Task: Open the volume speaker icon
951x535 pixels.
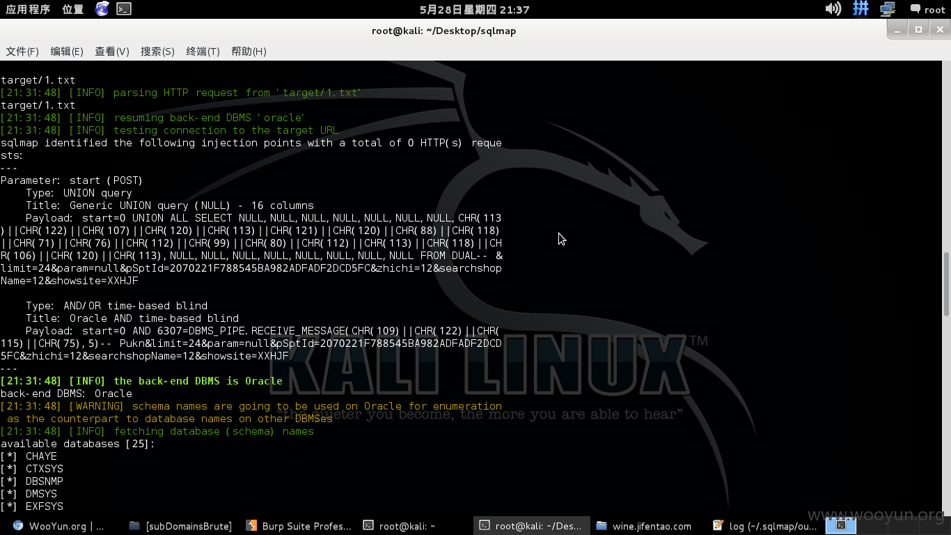Action: tap(833, 9)
